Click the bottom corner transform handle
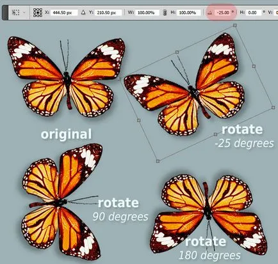 [158, 161]
